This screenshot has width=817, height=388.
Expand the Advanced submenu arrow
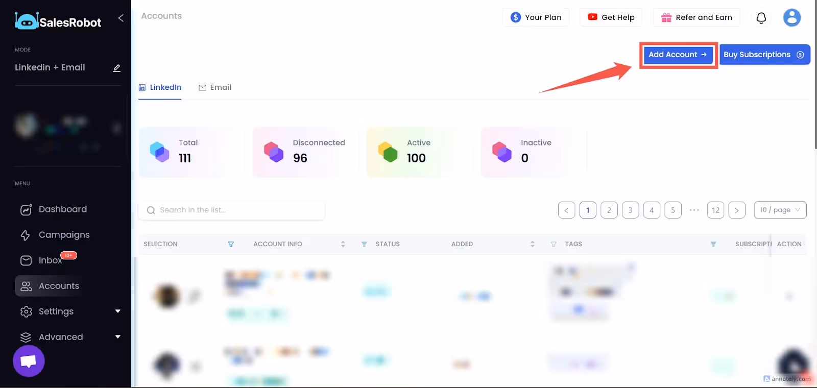[118, 337]
